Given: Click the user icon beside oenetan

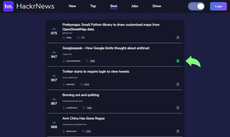Looking at the screenshot, I should tap(64, 84).
